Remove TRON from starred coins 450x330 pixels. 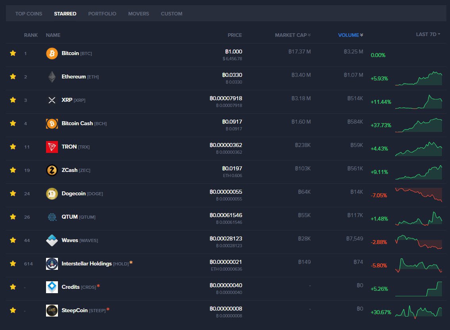point(13,147)
